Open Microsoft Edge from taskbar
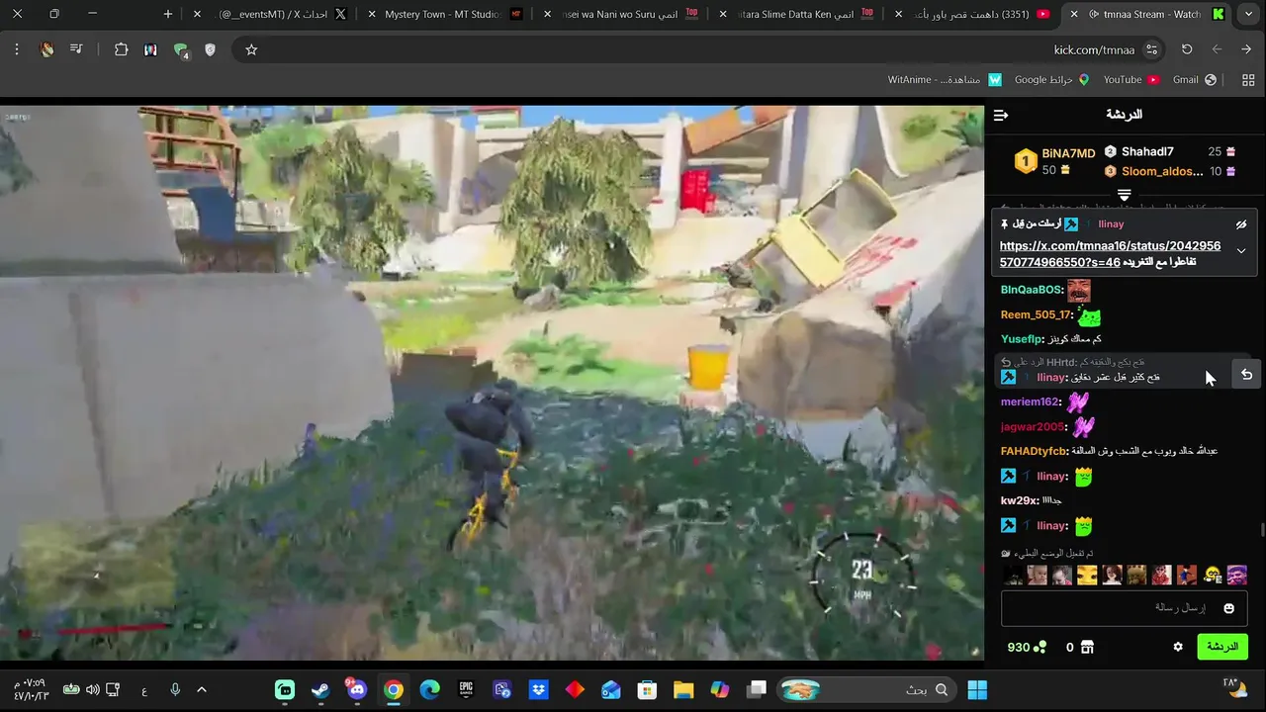The width and height of the screenshot is (1266, 712). tap(429, 689)
